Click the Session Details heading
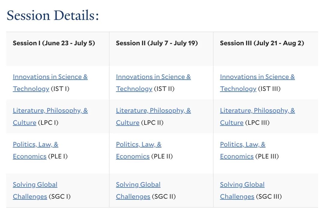 53,15
